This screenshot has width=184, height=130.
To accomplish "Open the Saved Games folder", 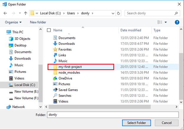I will [68, 90].
